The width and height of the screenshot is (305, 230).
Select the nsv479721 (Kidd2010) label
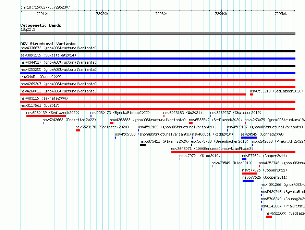coord(200,156)
